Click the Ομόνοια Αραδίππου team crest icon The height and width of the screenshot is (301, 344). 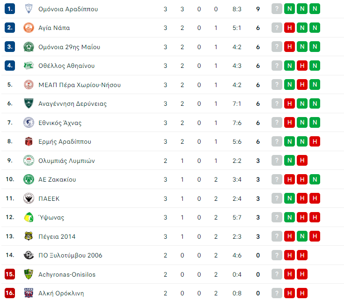point(29,9)
